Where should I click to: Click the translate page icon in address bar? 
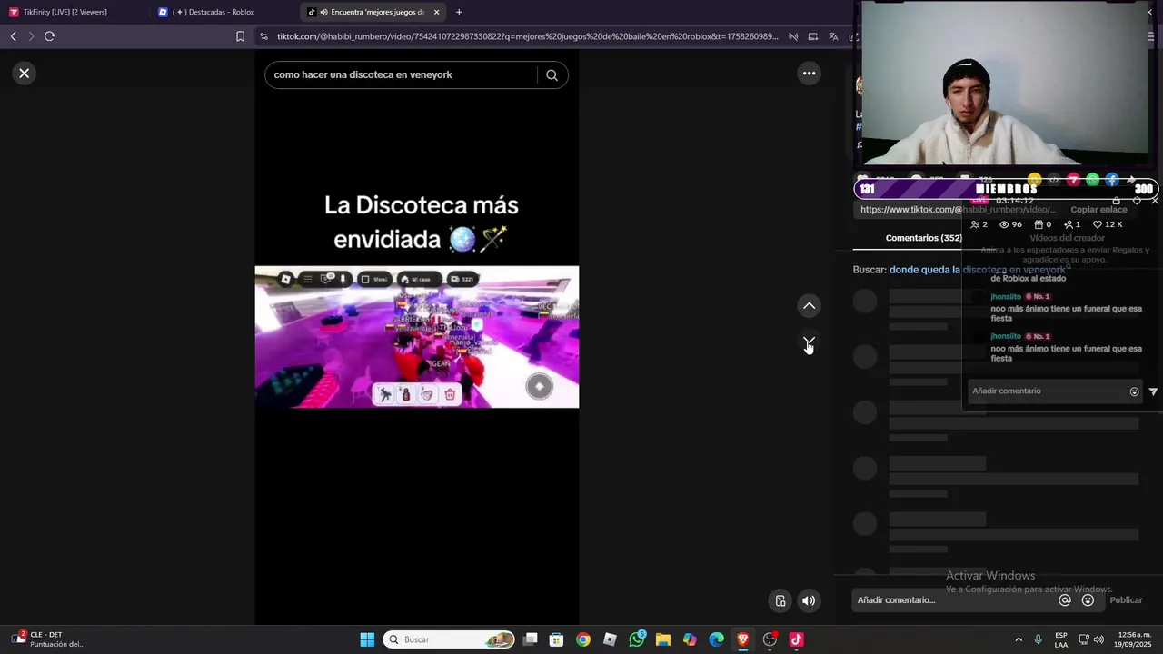833,36
